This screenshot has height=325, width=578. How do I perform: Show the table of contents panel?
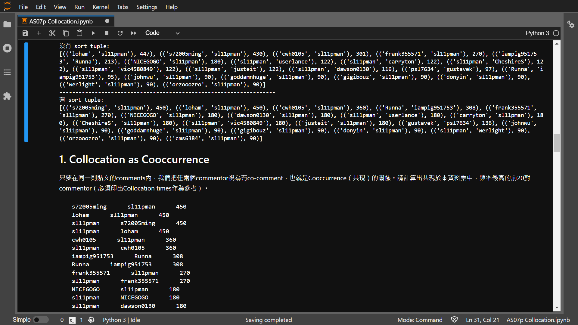click(x=7, y=72)
